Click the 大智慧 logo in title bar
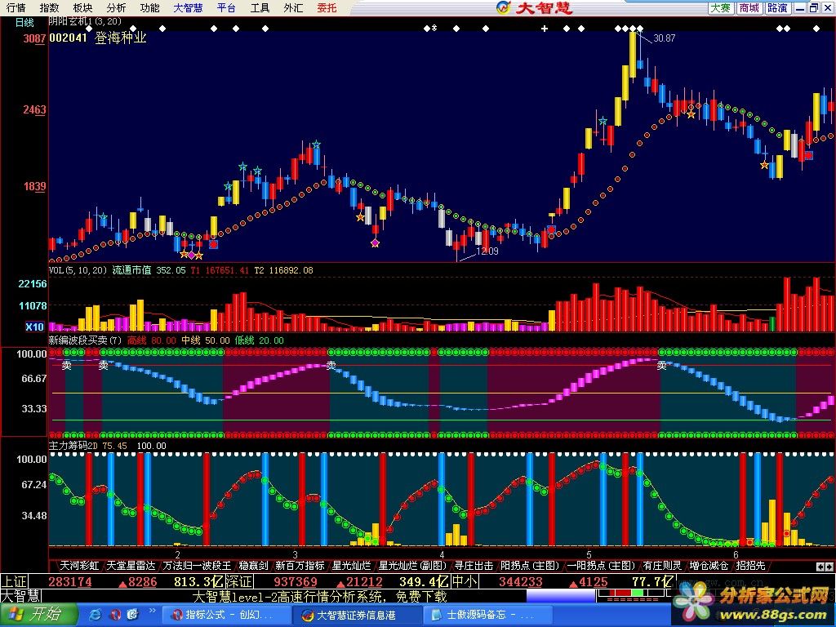This screenshot has height=627, width=836. click(534, 7)
